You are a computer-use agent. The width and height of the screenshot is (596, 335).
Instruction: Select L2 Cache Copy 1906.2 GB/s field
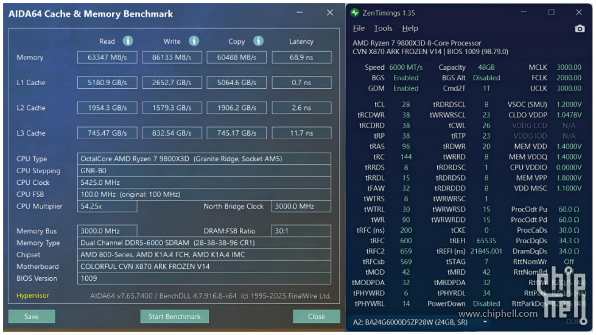pos(236,108)
